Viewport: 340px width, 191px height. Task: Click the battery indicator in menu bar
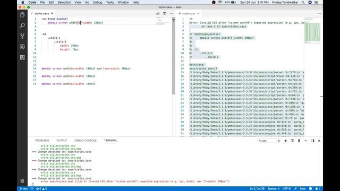point(230,2)
